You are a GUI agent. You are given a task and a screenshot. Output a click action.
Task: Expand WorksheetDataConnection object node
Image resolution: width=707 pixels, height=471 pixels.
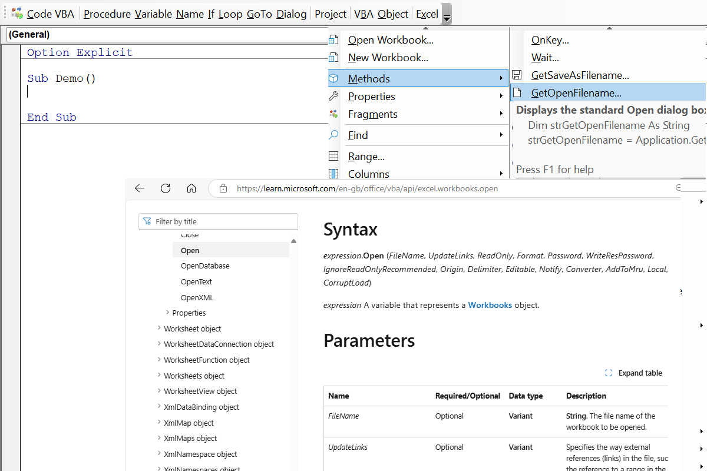coord(159,344)
